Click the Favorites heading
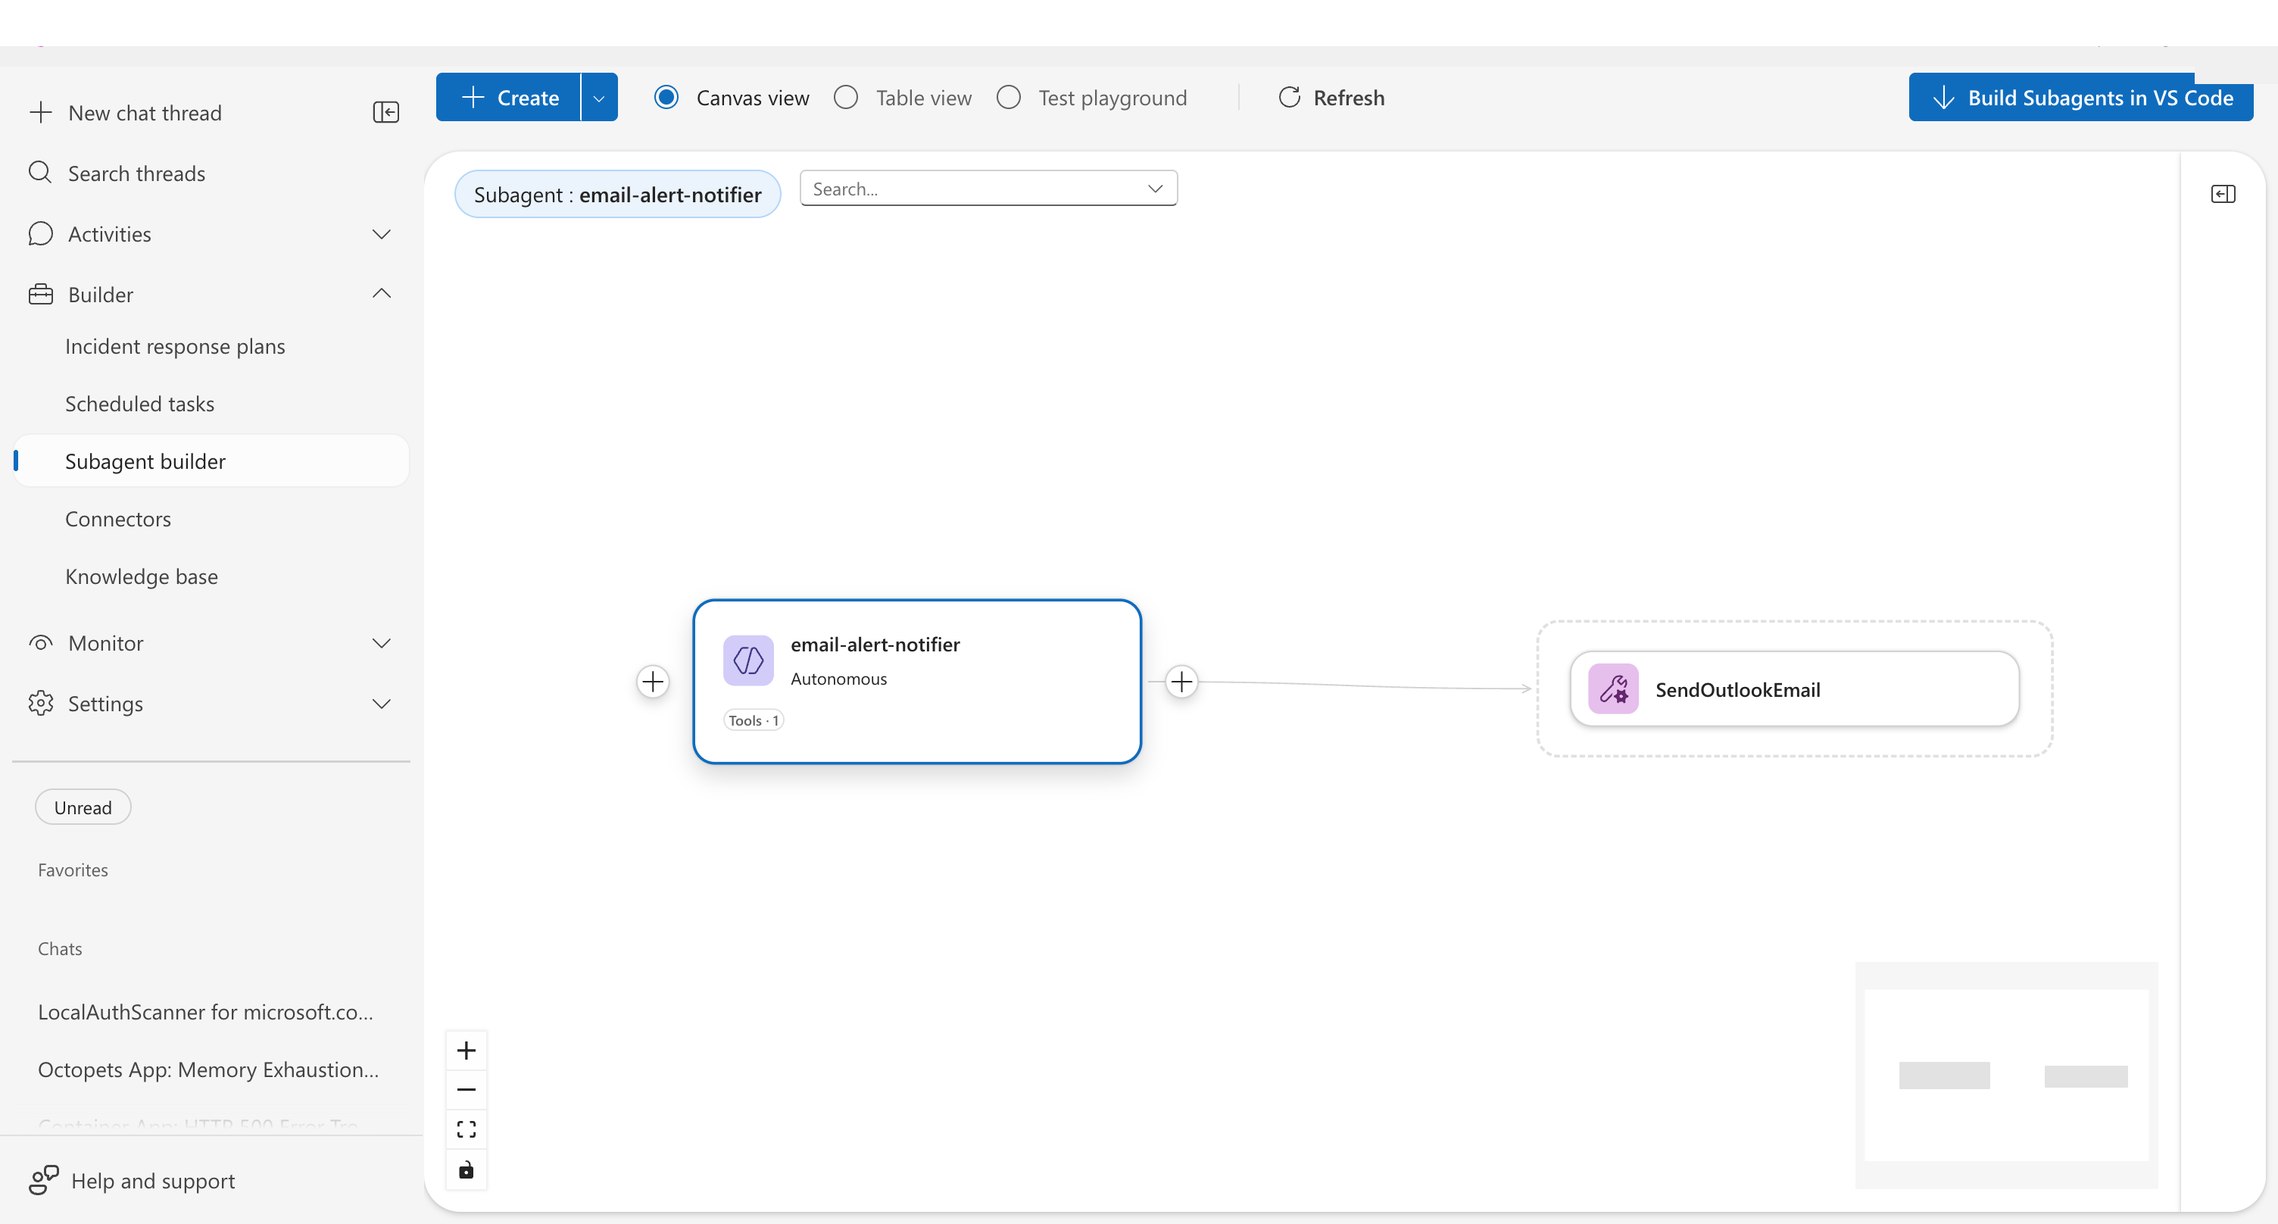 (x=73, y=870)
